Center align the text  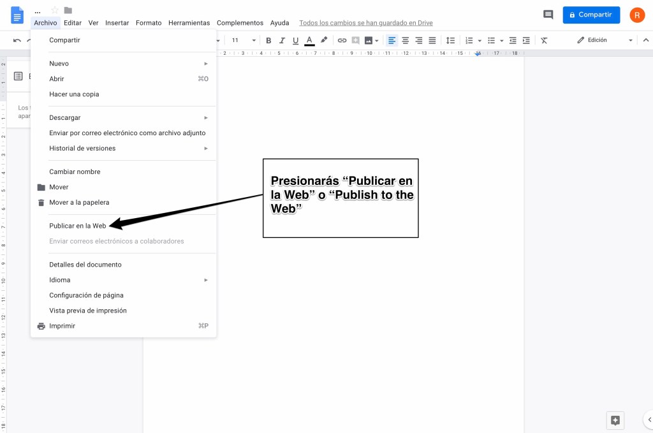coord(406,40)
